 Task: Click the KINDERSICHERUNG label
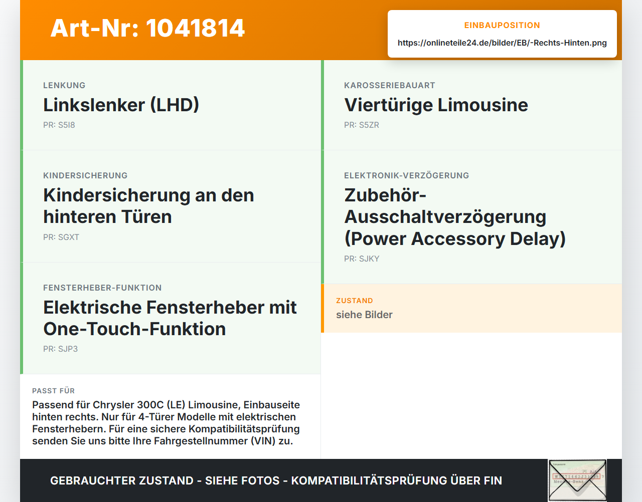click(x=85, y=175)
